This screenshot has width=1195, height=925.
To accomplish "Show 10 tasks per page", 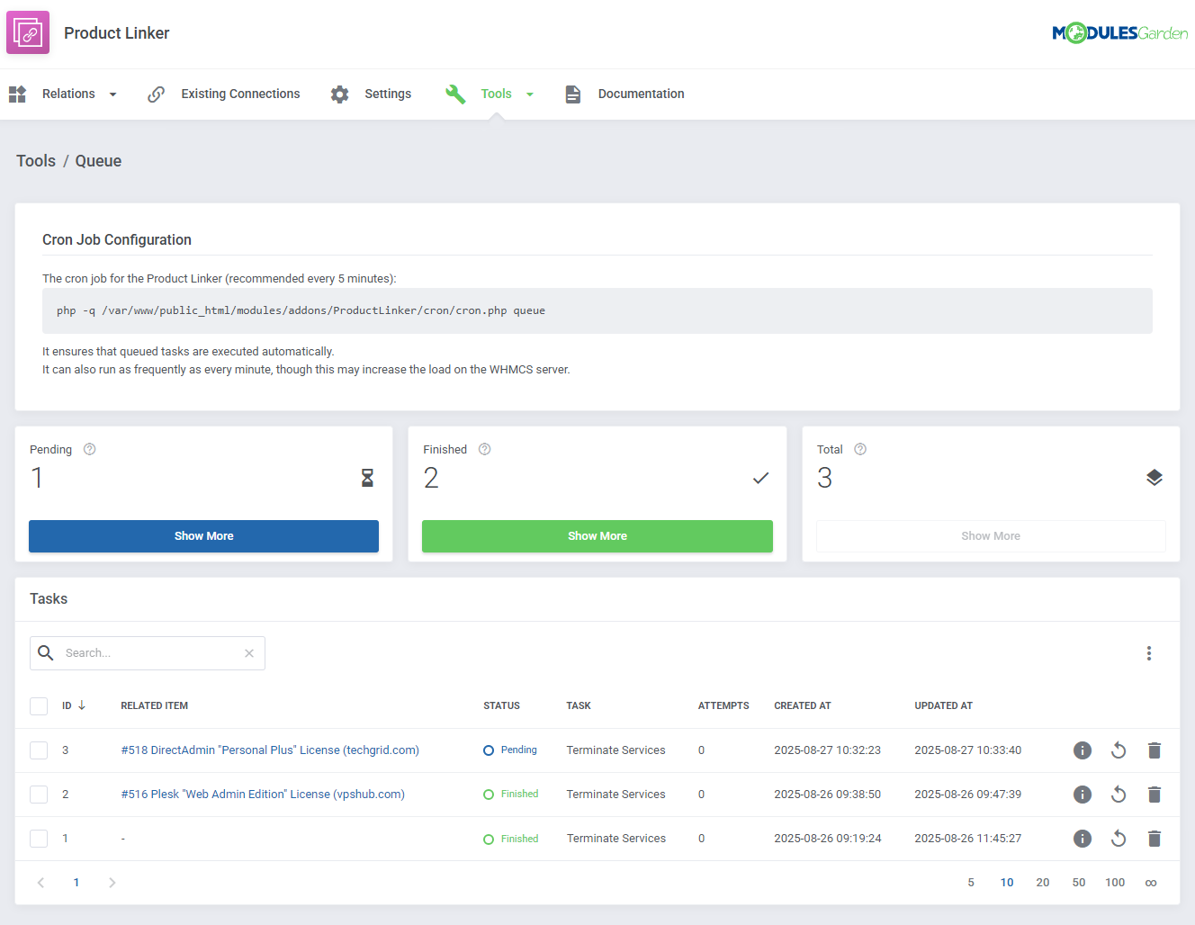I will (1007, 883).
